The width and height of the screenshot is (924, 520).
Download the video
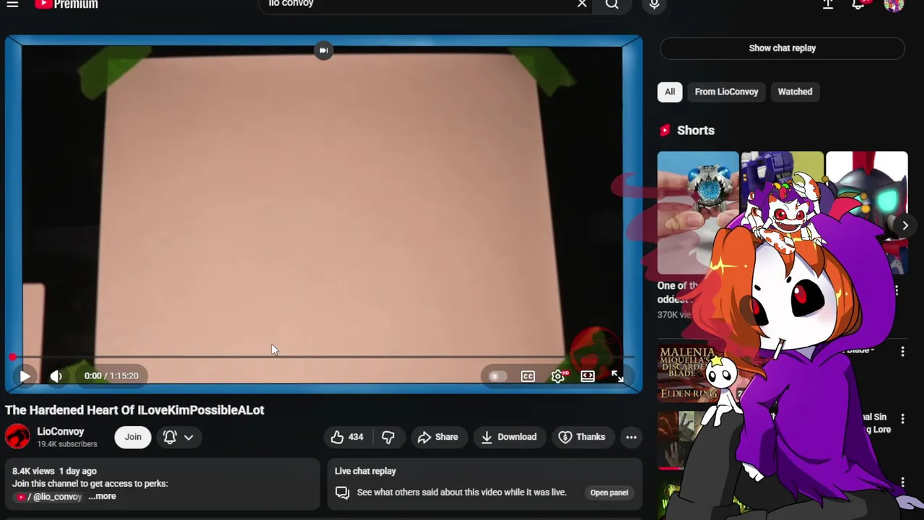coord(509,437)
